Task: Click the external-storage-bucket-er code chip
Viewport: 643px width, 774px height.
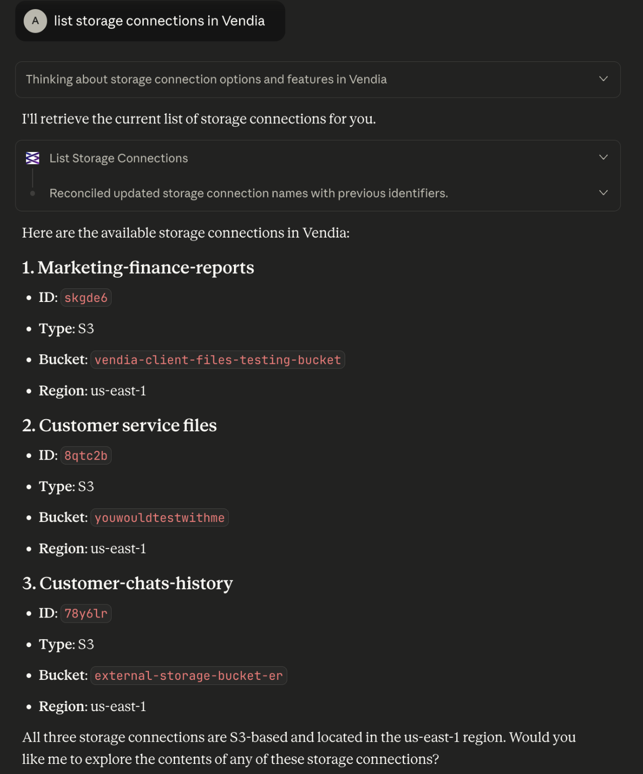Action: tap(189, 676)
